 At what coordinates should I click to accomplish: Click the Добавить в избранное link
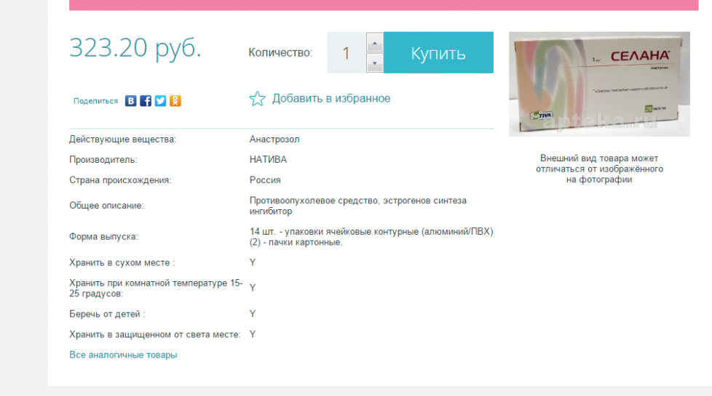tap(331, 98)
